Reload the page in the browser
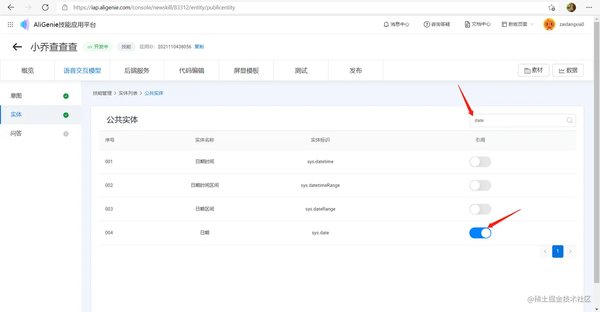 click(x=45, y=8)
